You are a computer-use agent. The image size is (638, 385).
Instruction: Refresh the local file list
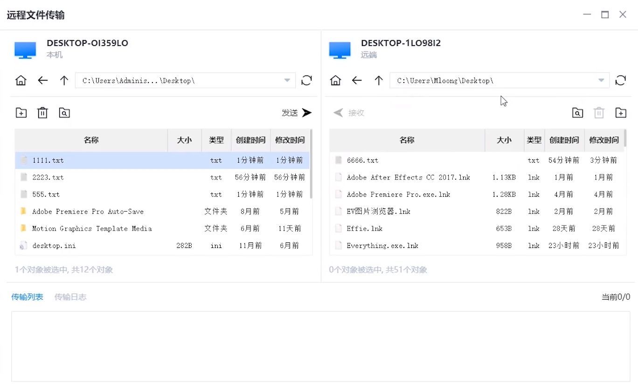(x=306, y=81)
